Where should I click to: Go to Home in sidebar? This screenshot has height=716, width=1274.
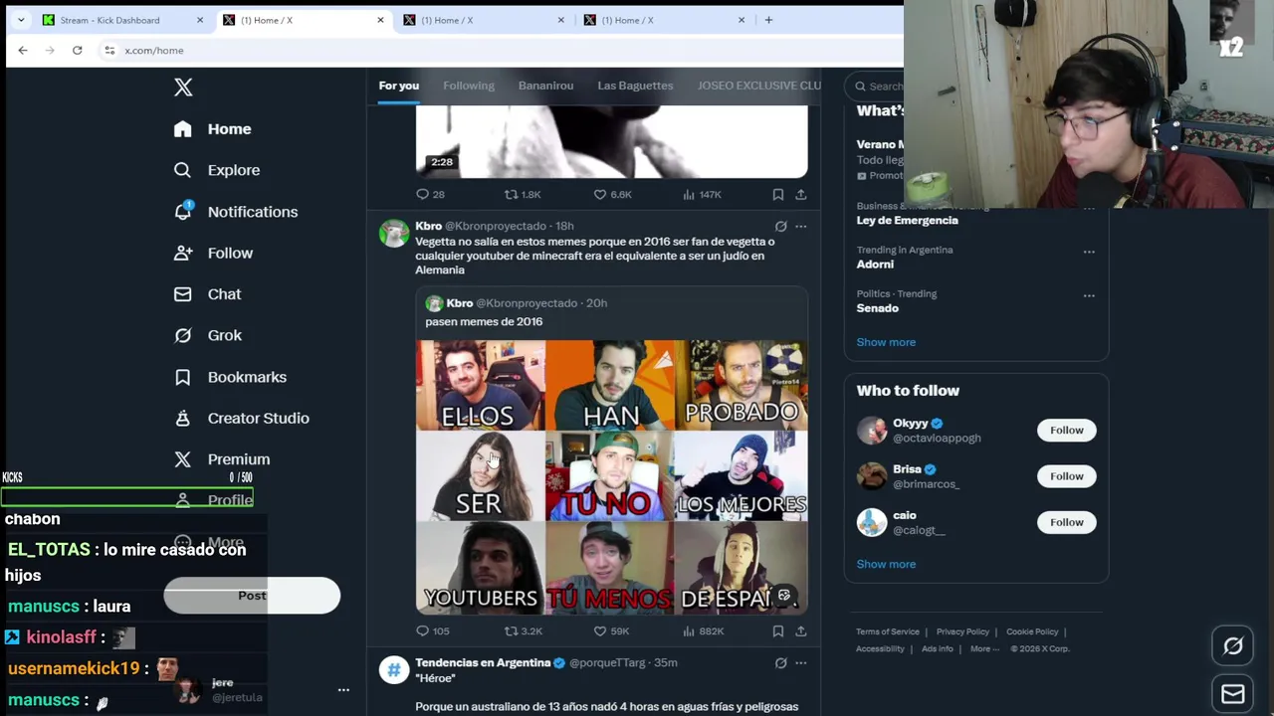pos(212,129)
